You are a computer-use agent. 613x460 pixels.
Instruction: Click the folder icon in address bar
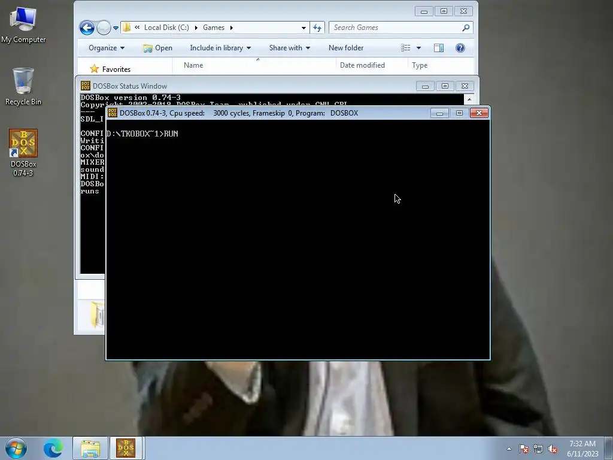[127, 28]
